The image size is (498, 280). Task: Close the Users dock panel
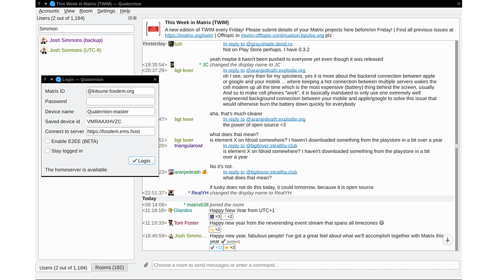coord(135,18)
